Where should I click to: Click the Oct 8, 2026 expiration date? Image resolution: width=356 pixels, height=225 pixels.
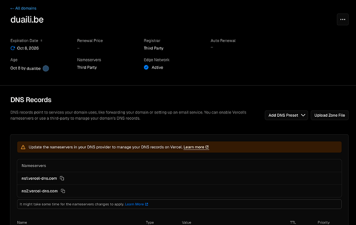[28, 48]
